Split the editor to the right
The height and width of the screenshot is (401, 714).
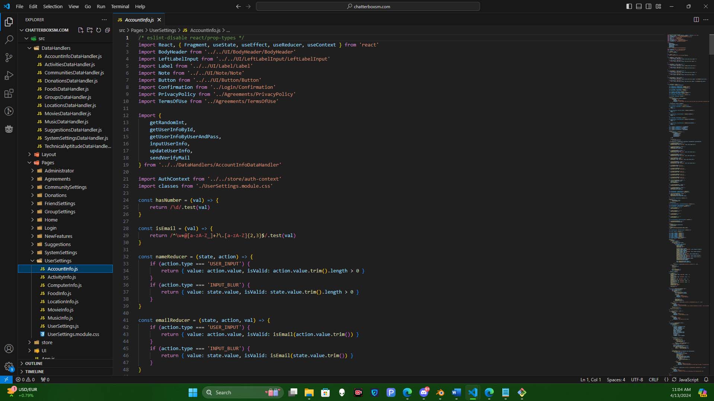[696, 20]
